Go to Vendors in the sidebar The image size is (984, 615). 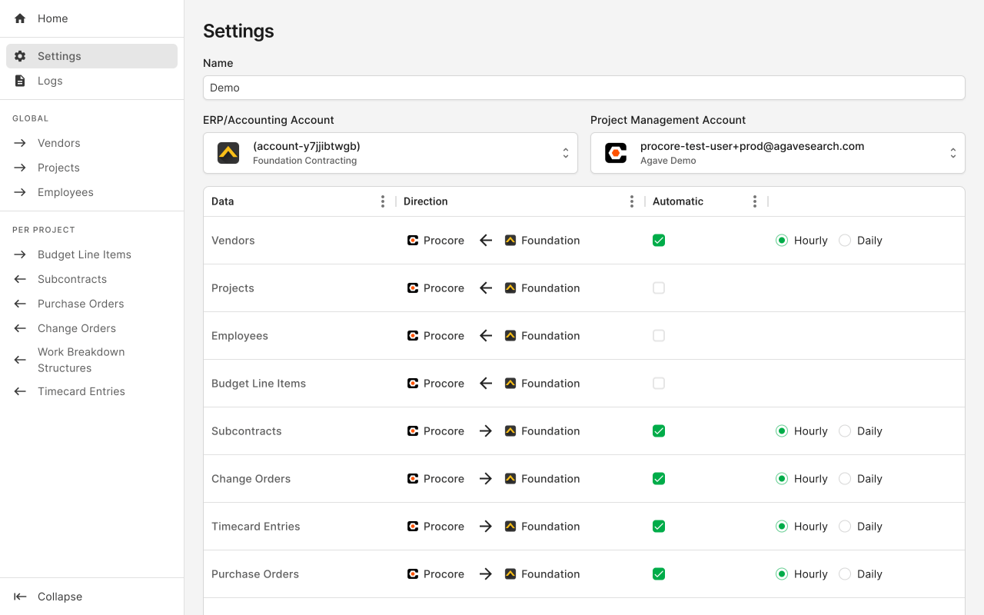[x=92, y=143]
